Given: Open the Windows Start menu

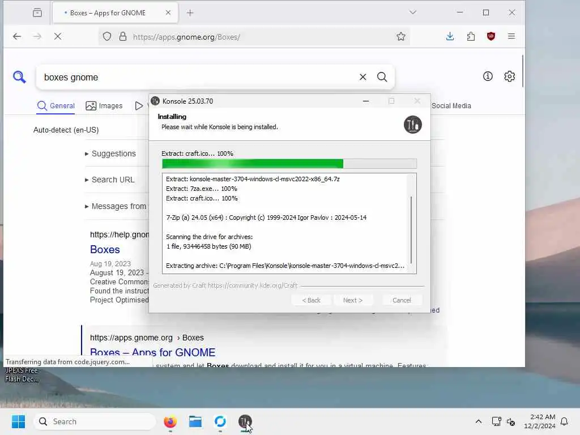Looking at the screenshot, I should (19, 421).
